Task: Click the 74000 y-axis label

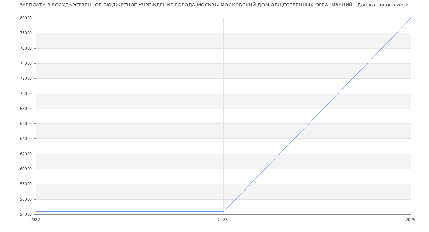Action: 26,63
